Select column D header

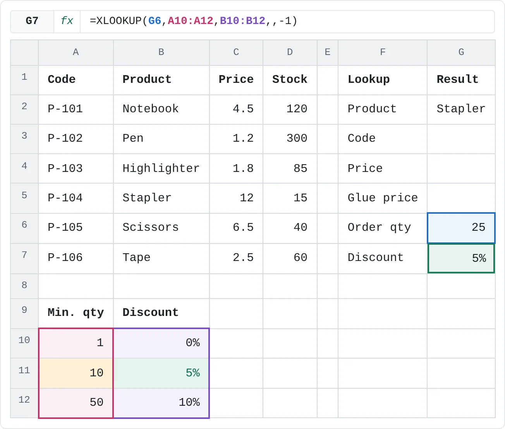290,53
